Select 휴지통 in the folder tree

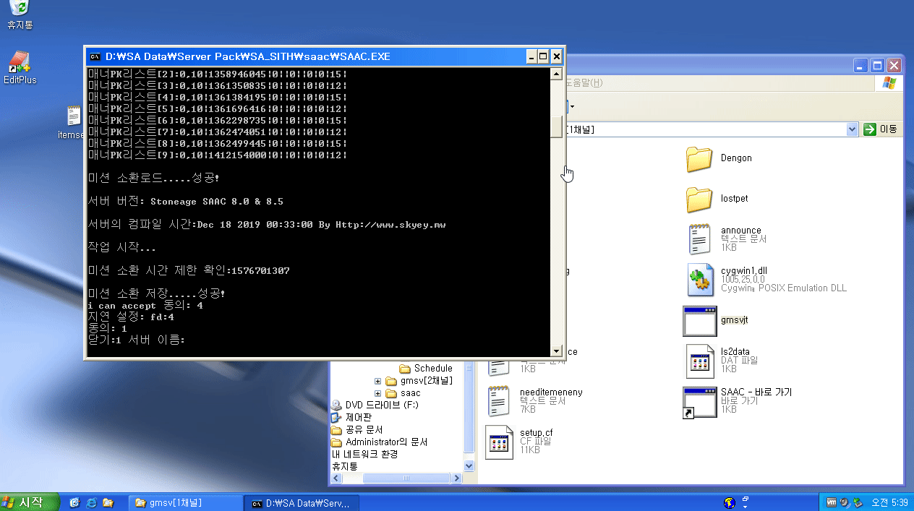pyautogui.click(x=344, y=466)
